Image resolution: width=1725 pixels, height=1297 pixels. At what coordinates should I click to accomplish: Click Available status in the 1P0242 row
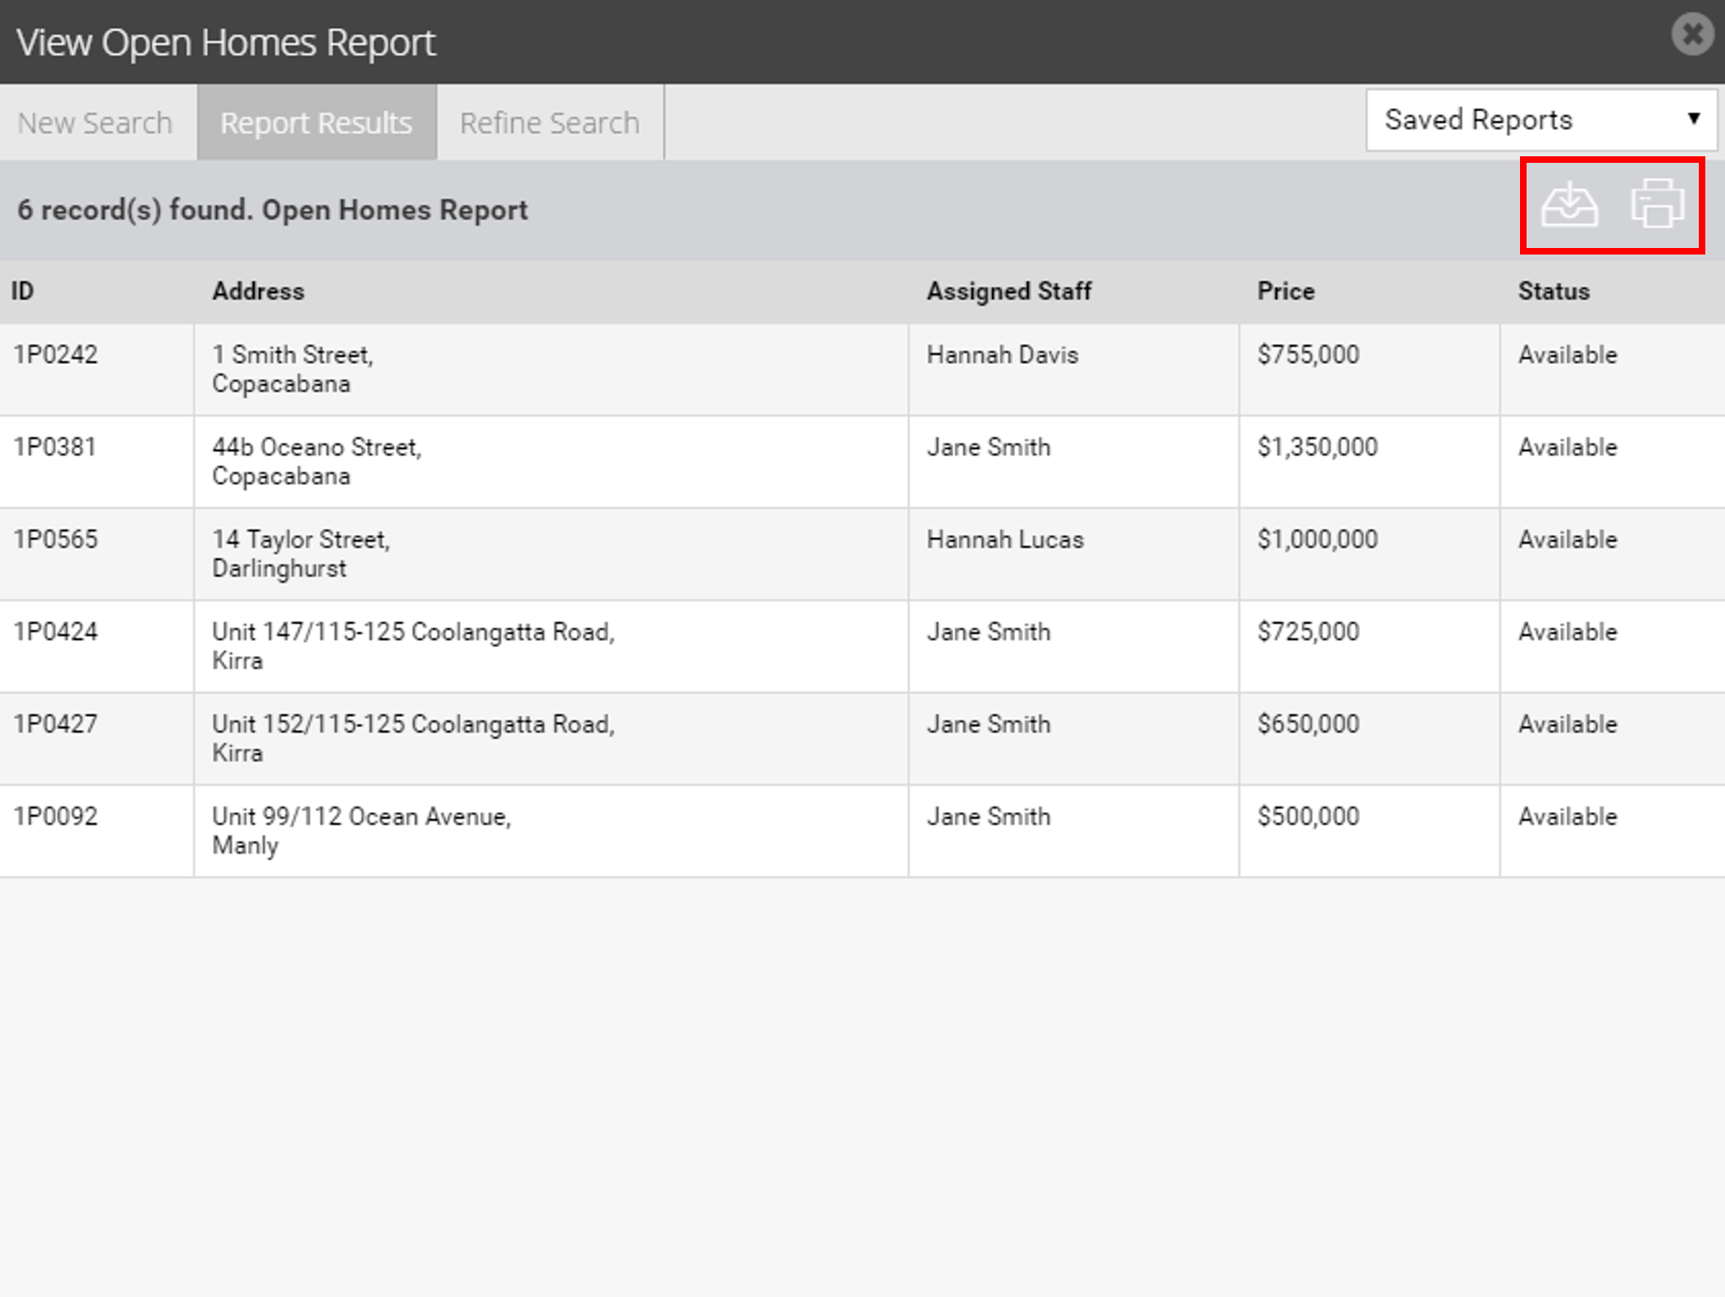click(1568, 355)
